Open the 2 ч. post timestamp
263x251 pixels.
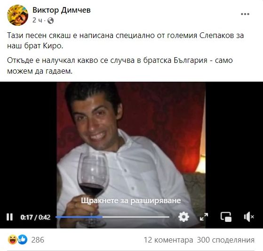click(x=37, y=20)
